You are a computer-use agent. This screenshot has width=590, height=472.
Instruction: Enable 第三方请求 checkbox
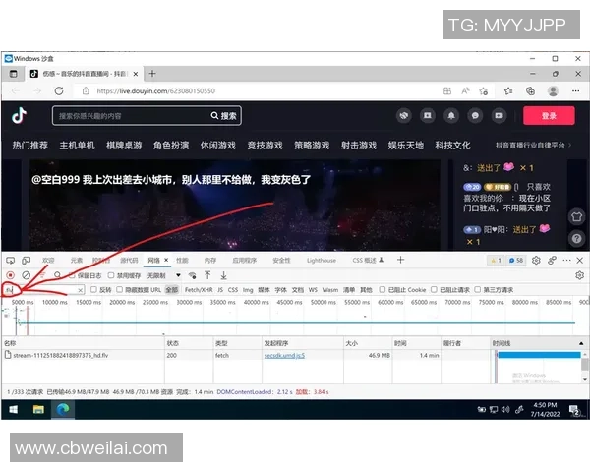point(478,289)
